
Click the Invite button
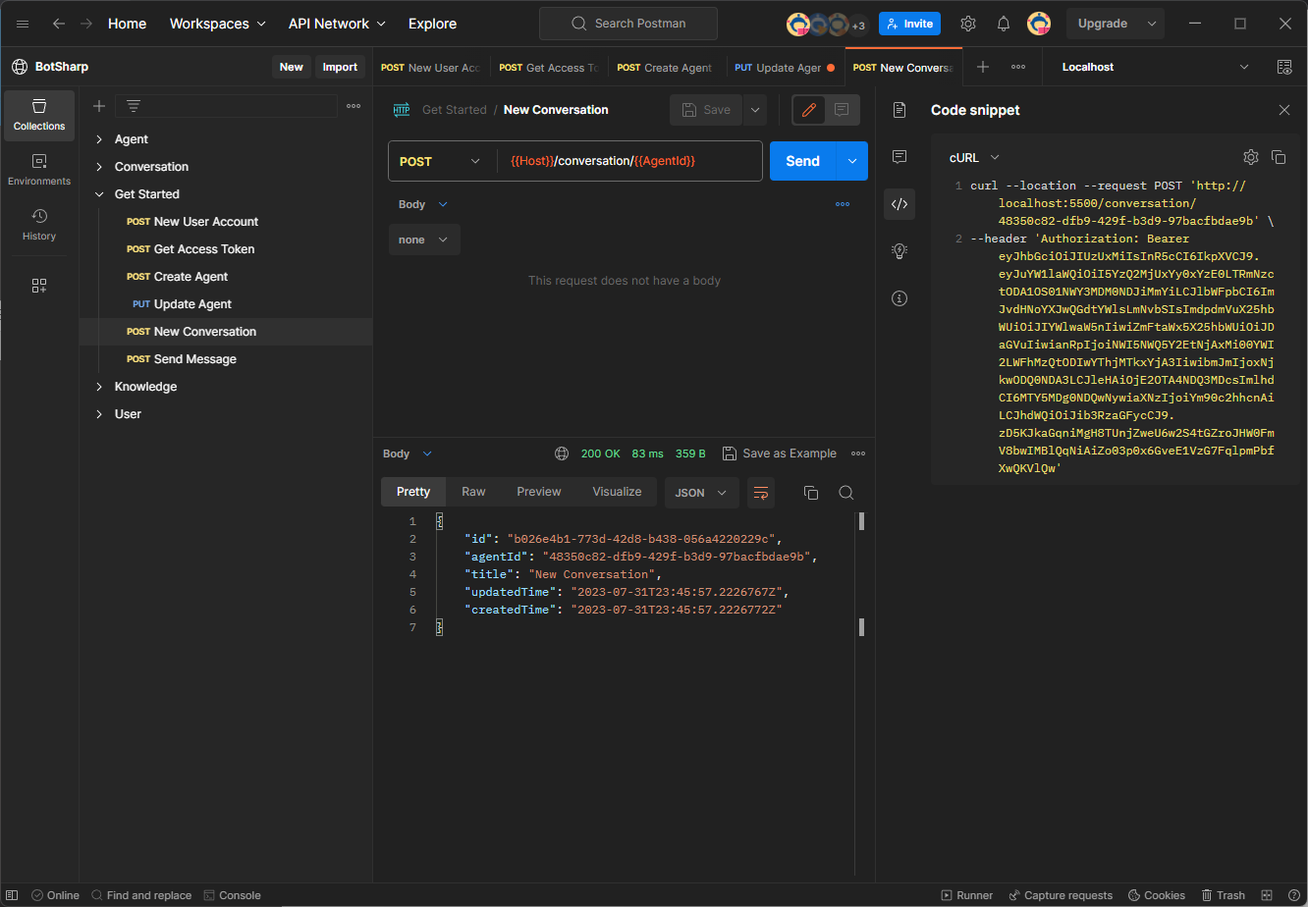[x=909, y=24]
